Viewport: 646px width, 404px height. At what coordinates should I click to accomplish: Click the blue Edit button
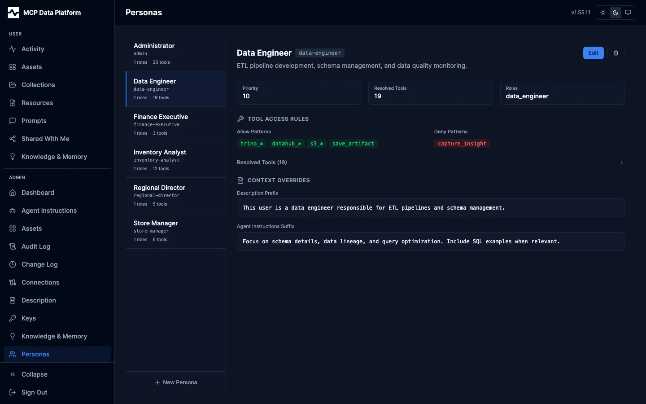point(593,53)
